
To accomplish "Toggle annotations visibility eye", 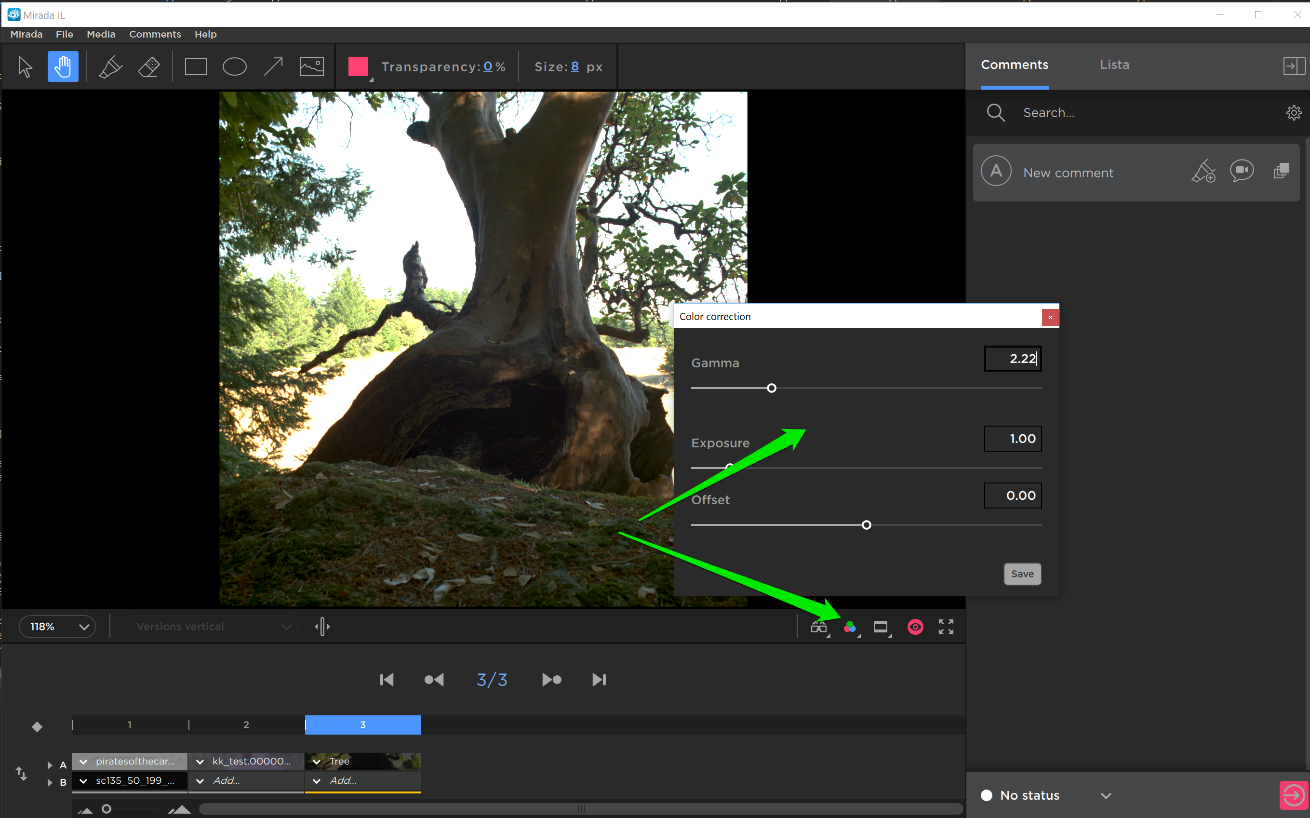I will pos(915,627).
